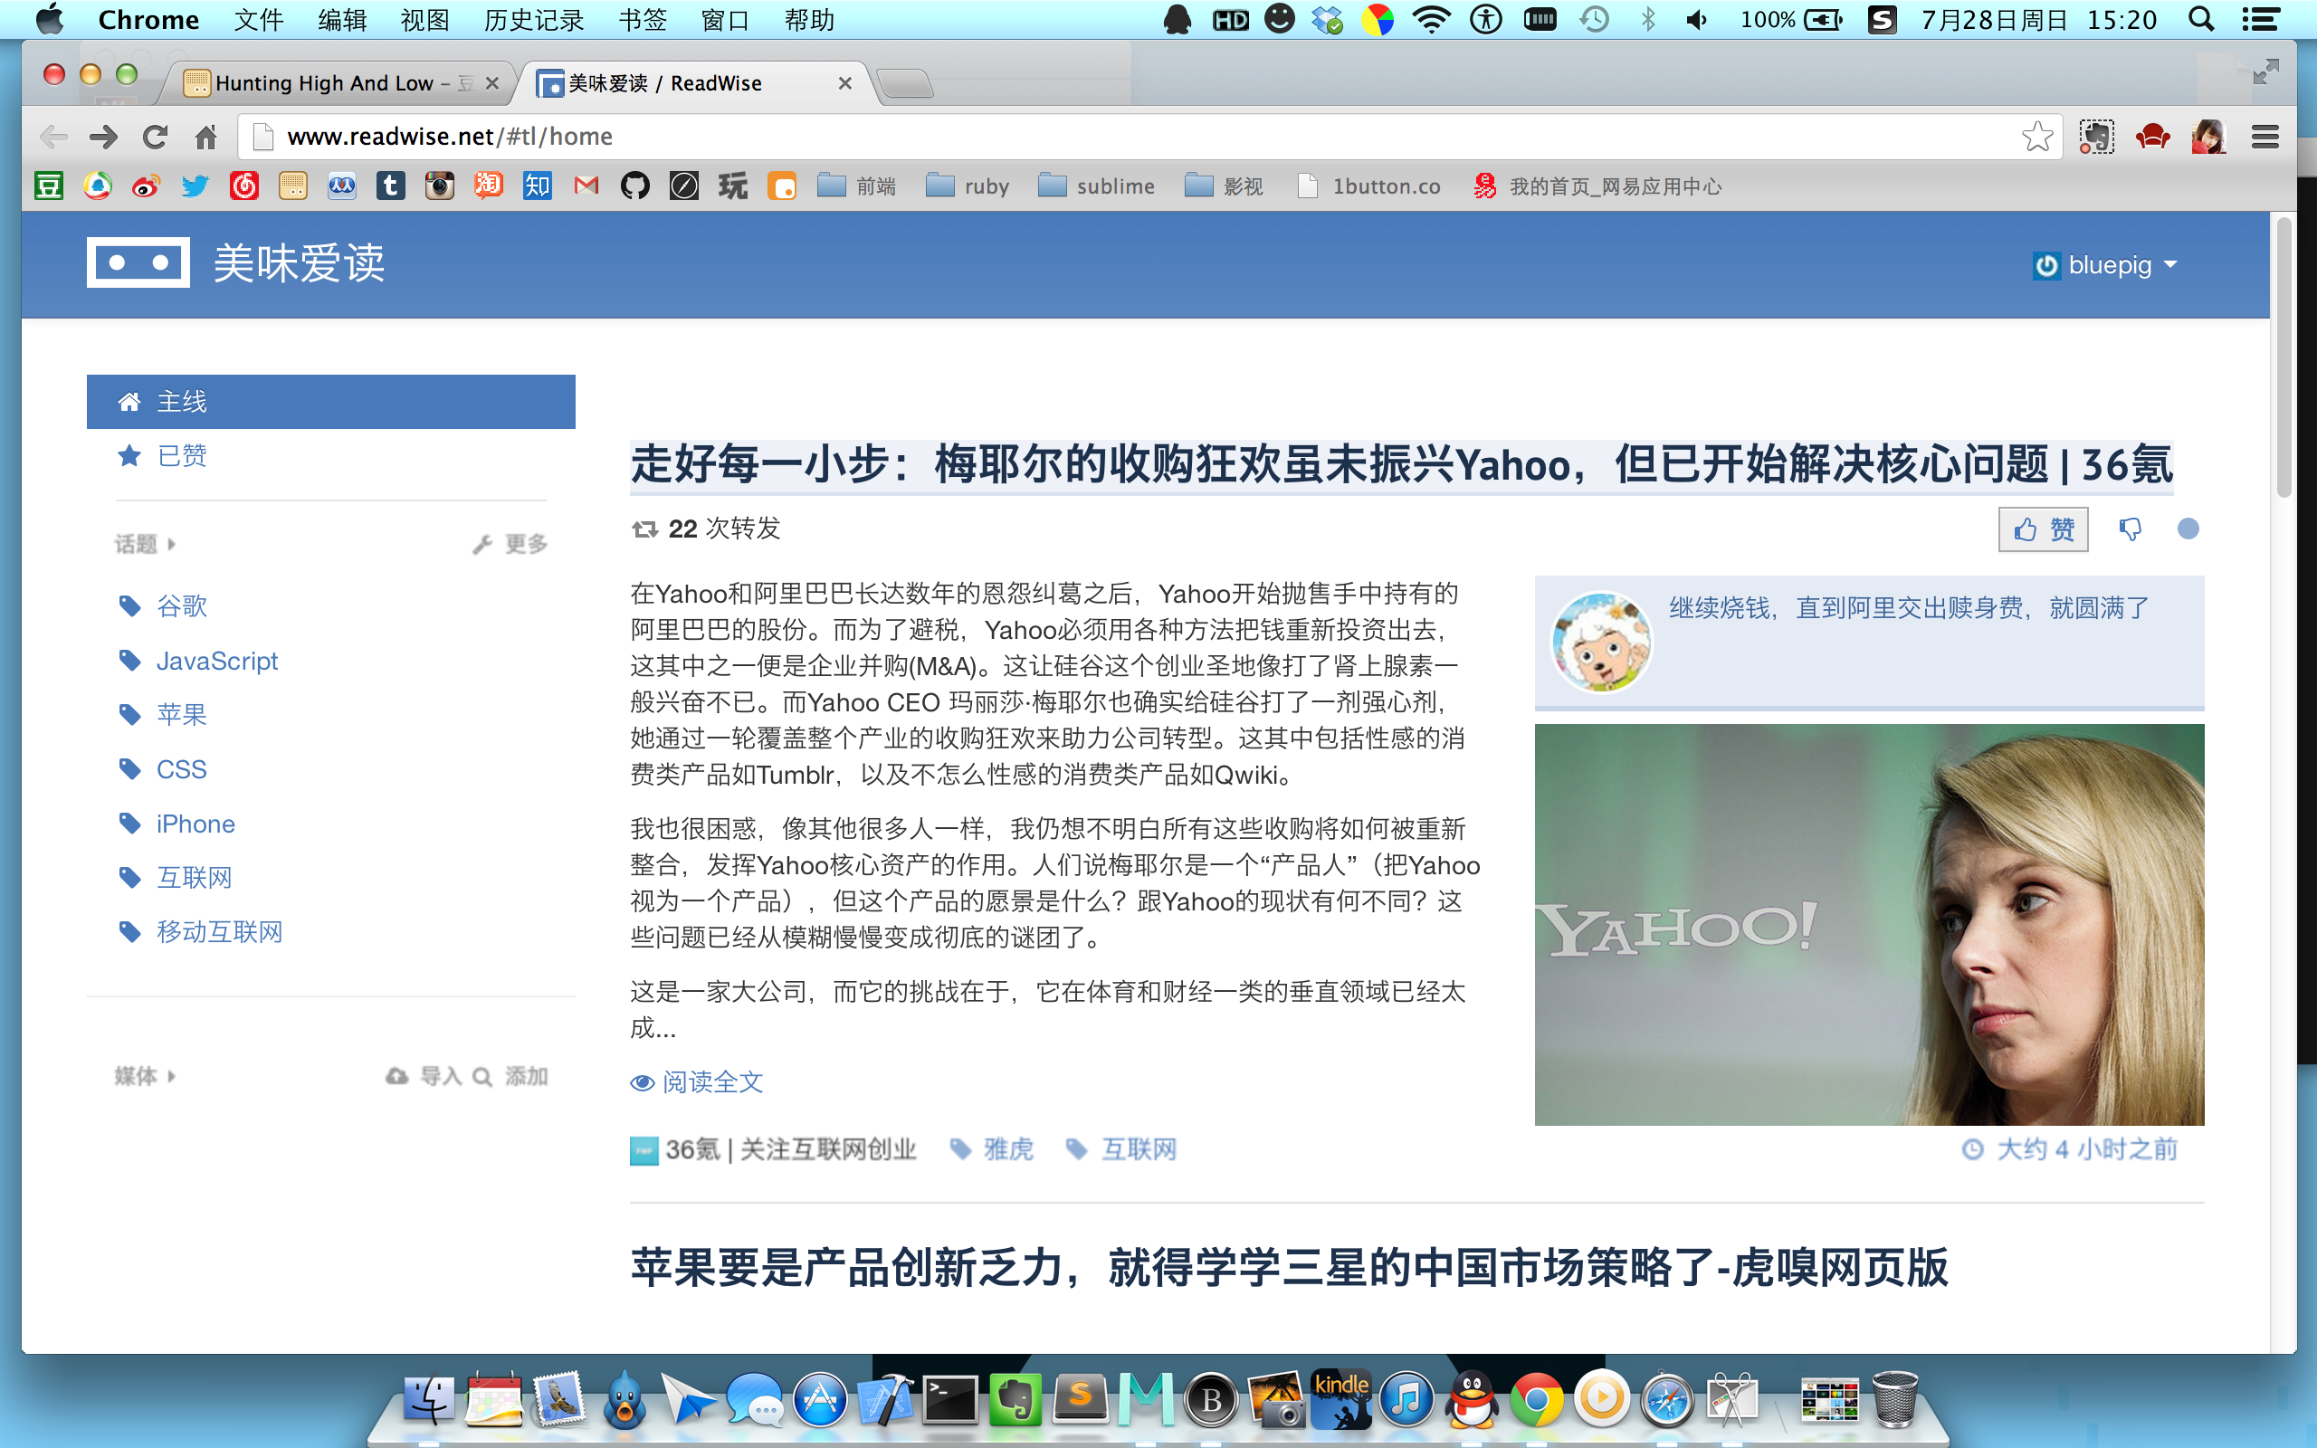Expand the 媒体 media section
Image resolution: width=2317 pixels, height=1448 pixels.
click(146, 1075)
